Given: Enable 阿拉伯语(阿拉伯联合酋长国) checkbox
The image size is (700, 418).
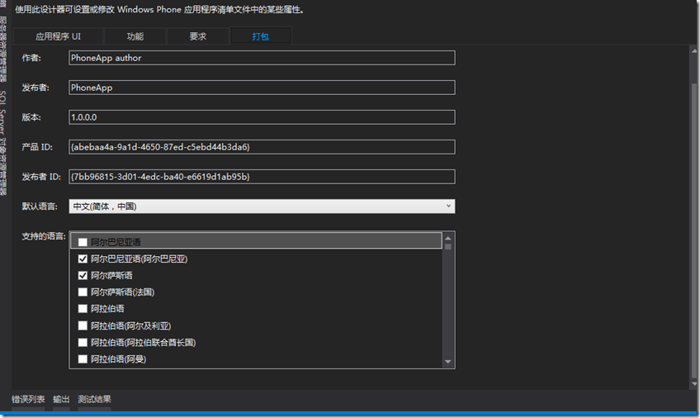Looking at the screenshot, I should (x=83, y=343).
